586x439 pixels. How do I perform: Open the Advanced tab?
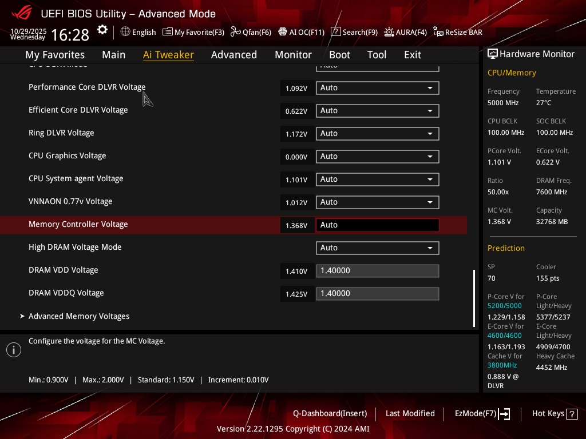pyautogui.click(x=234, y=55)
